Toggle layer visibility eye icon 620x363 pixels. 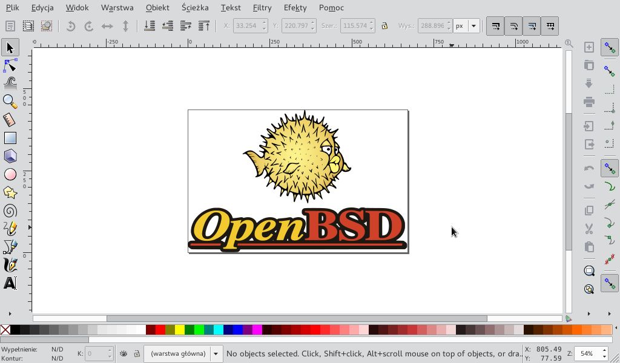124,353
